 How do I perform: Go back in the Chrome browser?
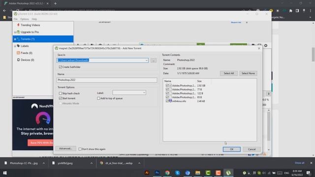tap(4, 11)
